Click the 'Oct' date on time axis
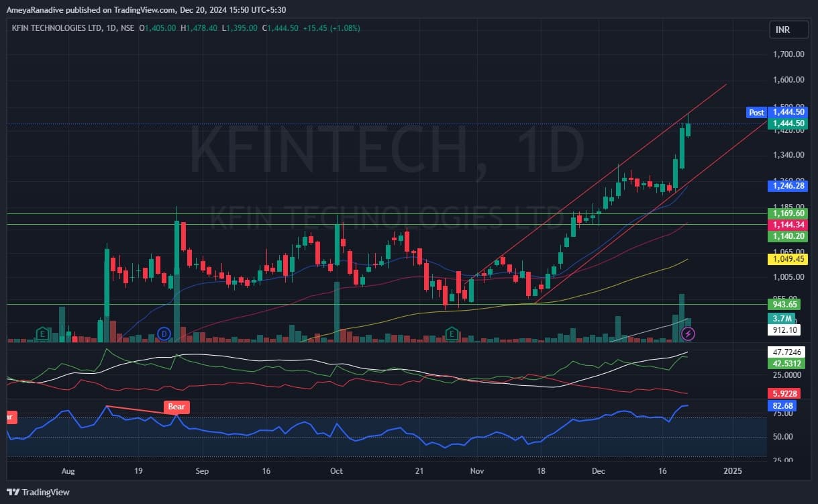Viewport: 818px width, 504px height. [336, 471]
